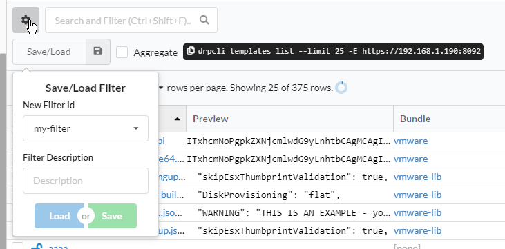Save the current filter

click(x=112, y=216)
